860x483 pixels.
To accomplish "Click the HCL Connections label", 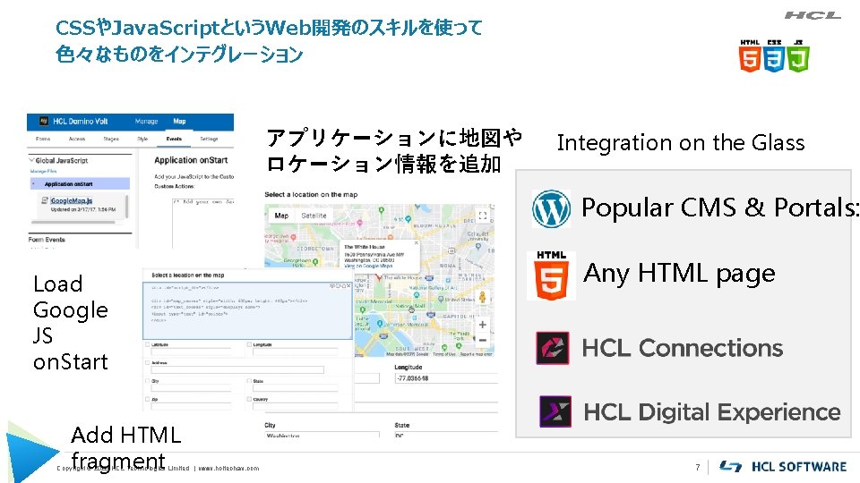I will pyautogui.click(x=683, y=348).
